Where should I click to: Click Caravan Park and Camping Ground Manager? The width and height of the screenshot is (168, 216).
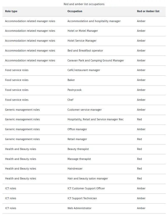click(x=96, y=60)
